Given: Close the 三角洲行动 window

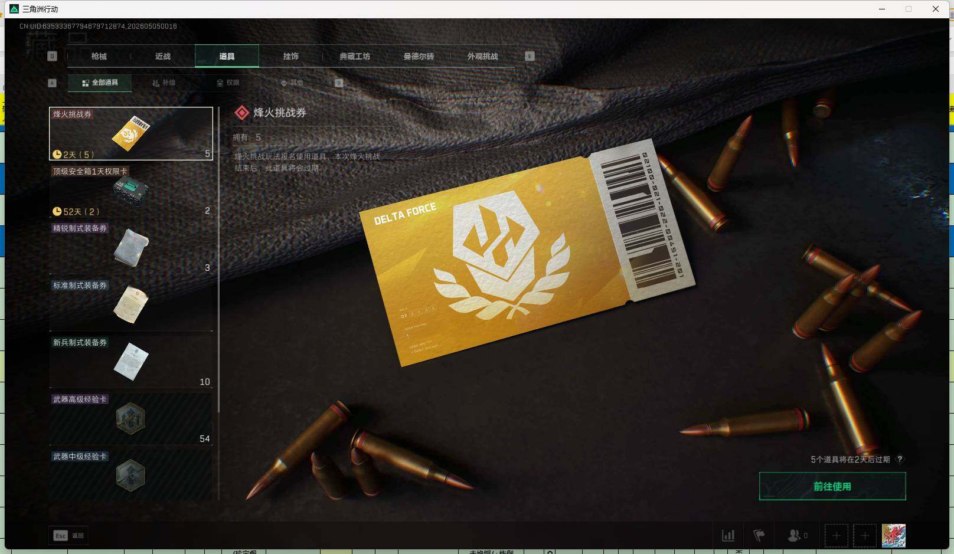Looking at the screenshot, I should (x=936, y=9).
